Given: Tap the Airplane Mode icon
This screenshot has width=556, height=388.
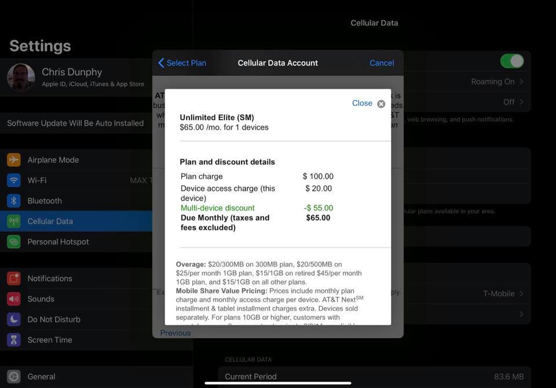Looking at the screenshot, I should (x=13, y=160).
